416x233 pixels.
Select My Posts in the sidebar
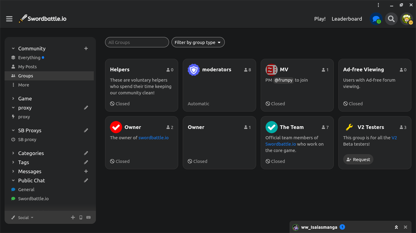coord(27,67)
